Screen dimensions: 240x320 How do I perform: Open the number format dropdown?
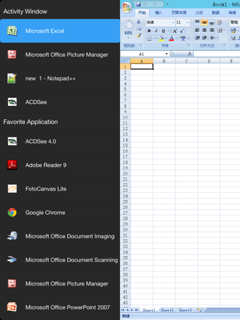coord(235,22)
